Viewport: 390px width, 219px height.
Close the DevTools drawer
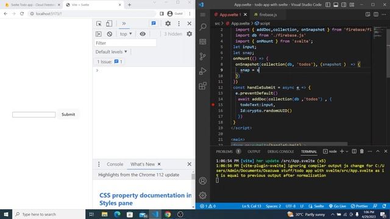(x=190, y=164)
